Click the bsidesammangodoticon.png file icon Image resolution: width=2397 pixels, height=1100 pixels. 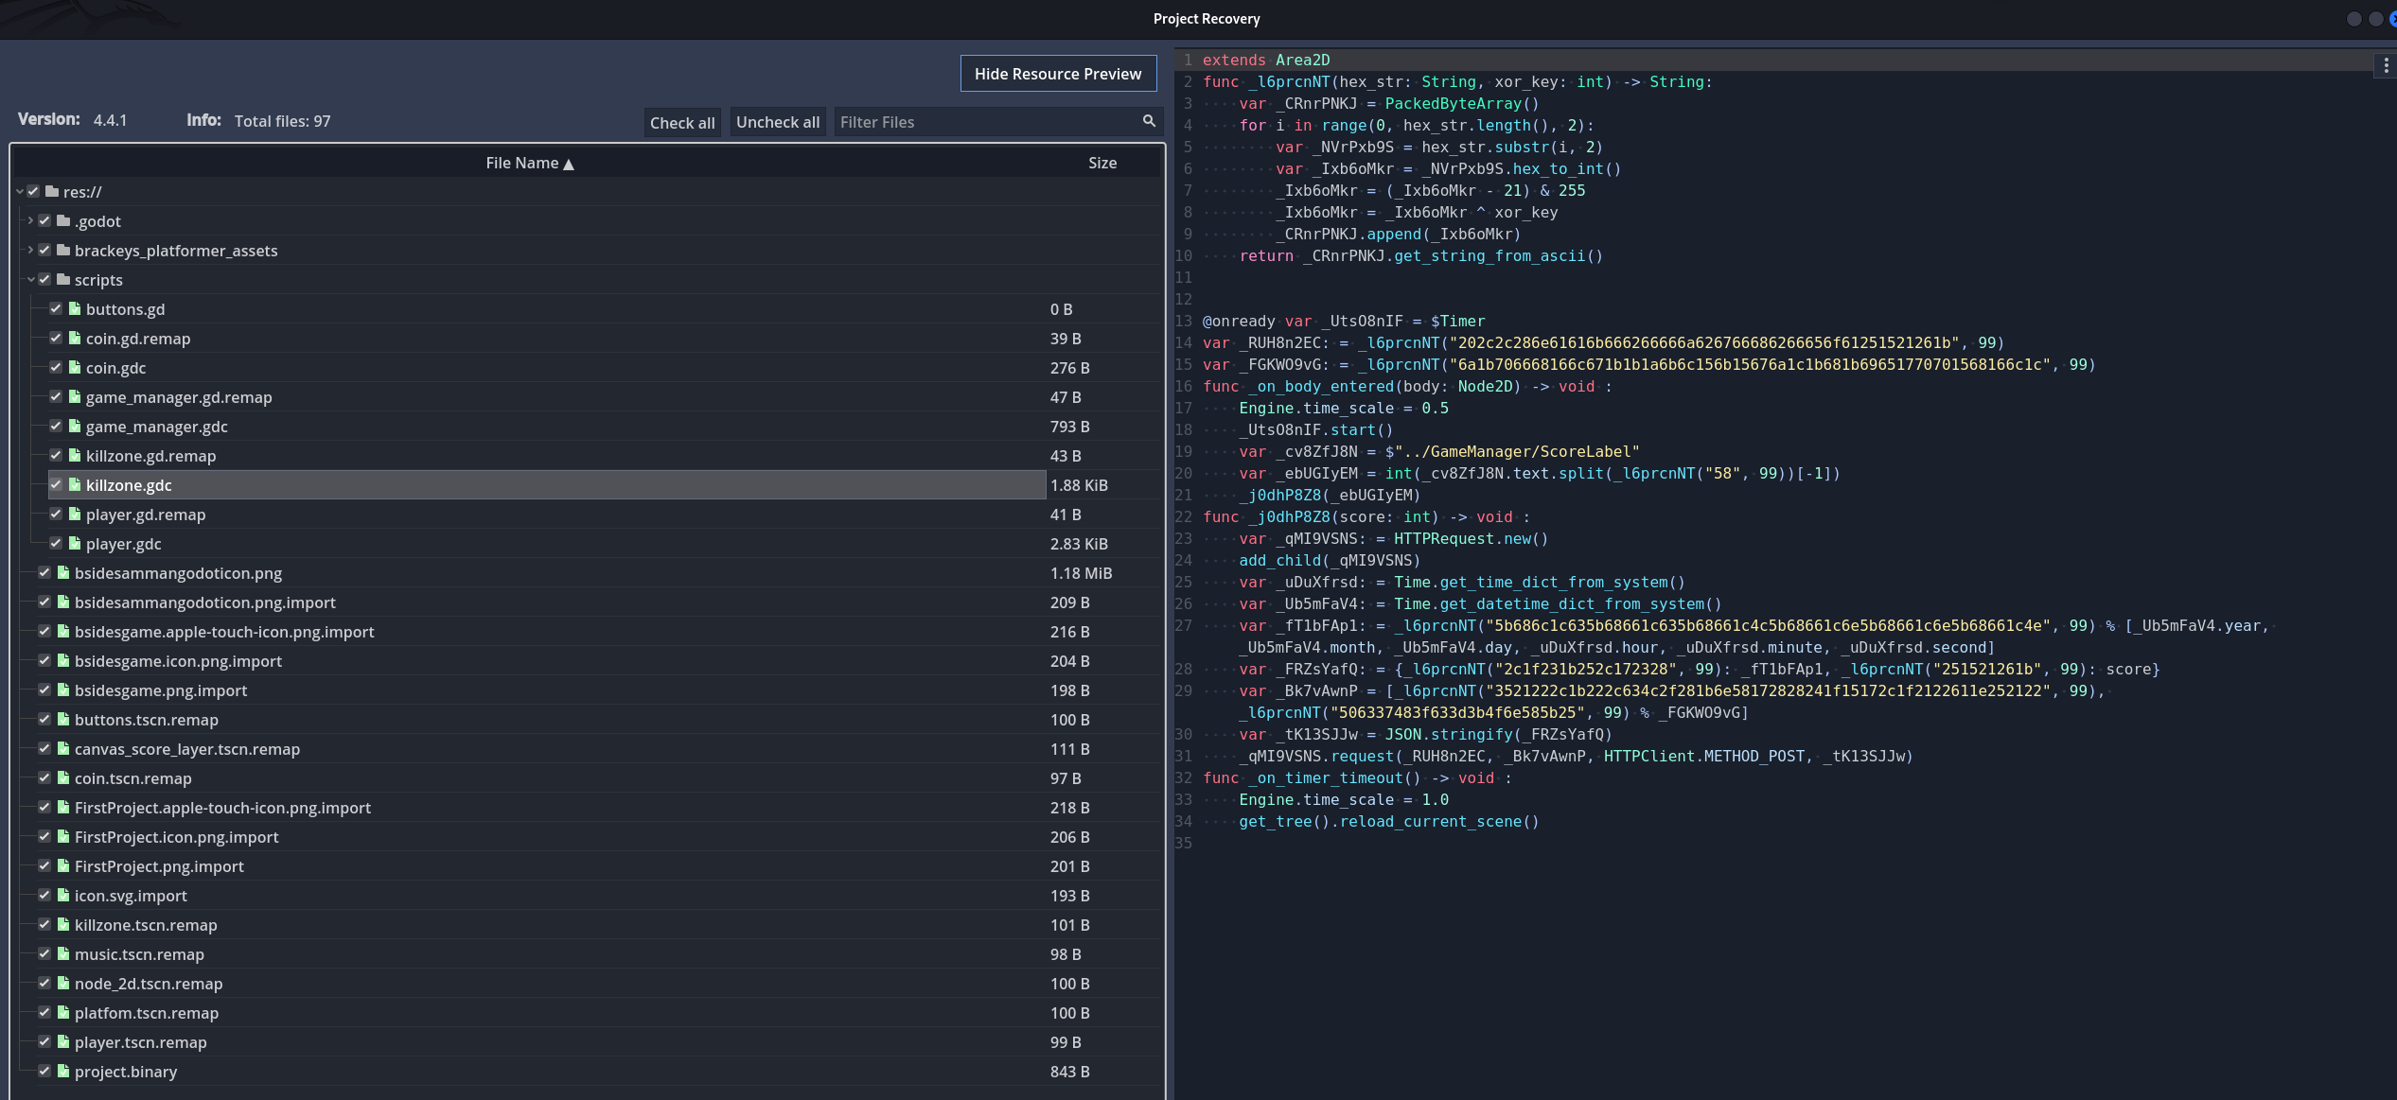(x=63, y=572)
